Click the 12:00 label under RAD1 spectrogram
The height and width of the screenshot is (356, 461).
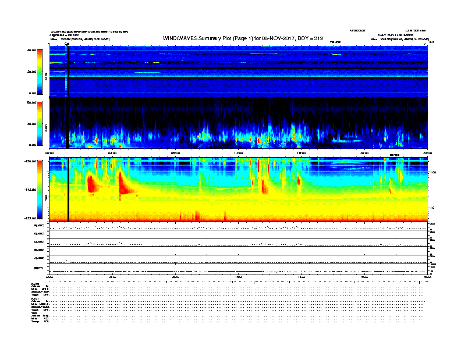tap(239, 153)
